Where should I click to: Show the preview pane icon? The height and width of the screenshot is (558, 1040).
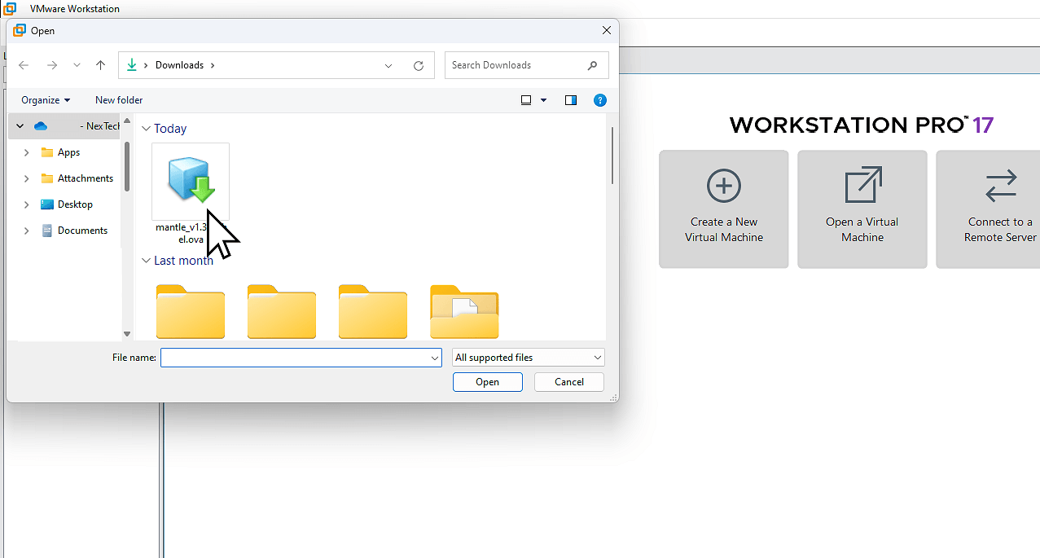click(571, 99)
